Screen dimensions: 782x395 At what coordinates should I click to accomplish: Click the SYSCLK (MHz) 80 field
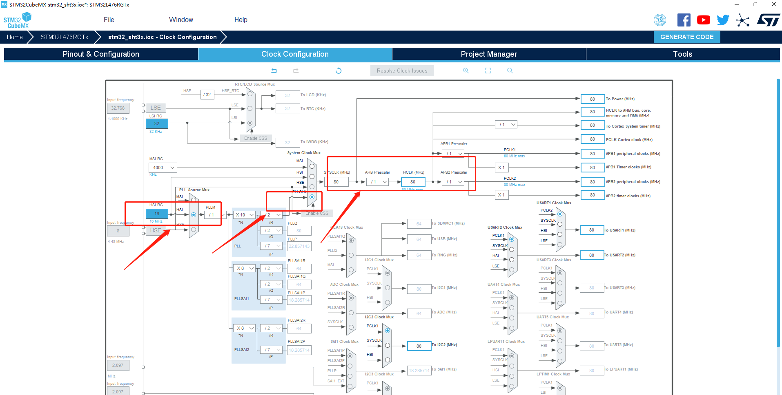tap(336, 182)
